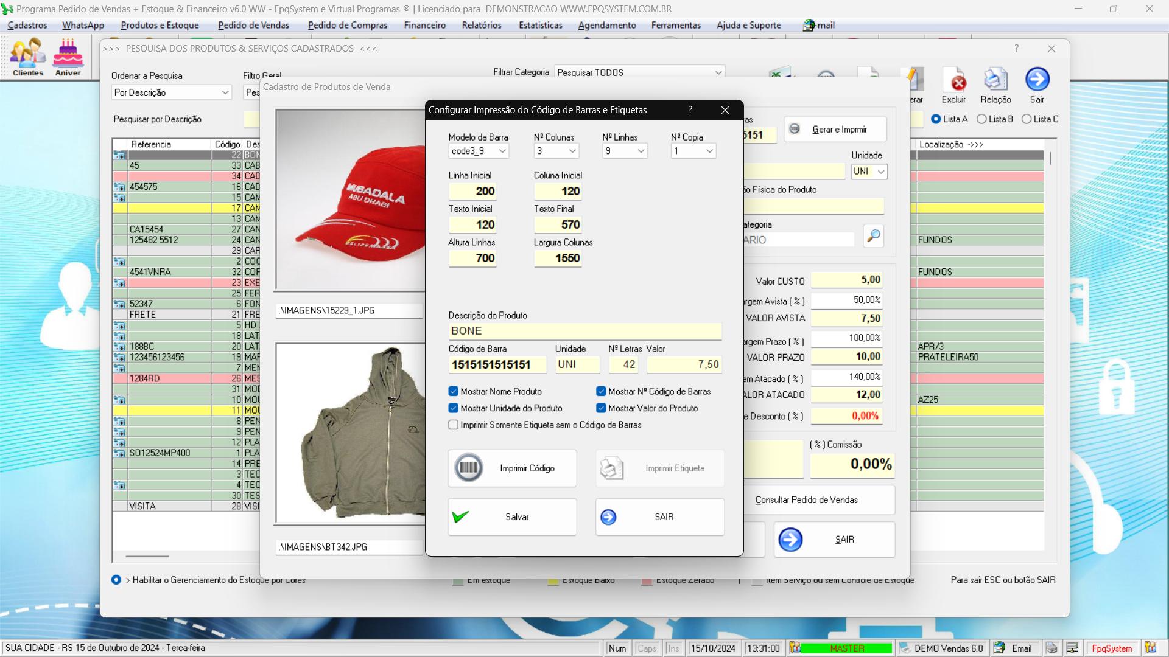Open the Nº Colunas dropdown
1169x657 pixels.
click(556, 151)
